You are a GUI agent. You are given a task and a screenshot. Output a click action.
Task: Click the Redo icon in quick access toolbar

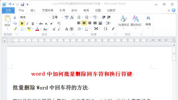point(17,4)
